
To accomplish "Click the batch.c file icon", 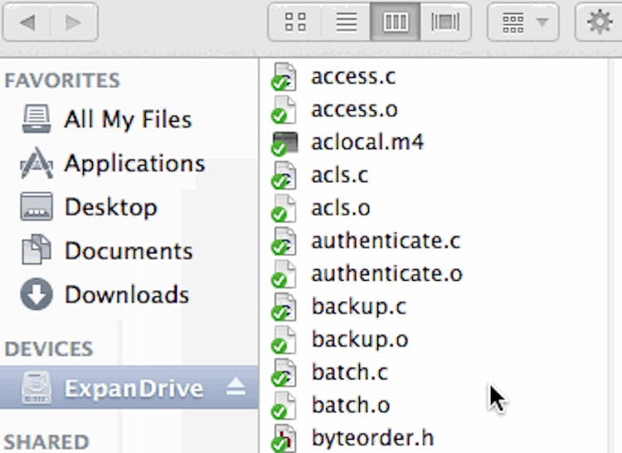I will 284,373.
